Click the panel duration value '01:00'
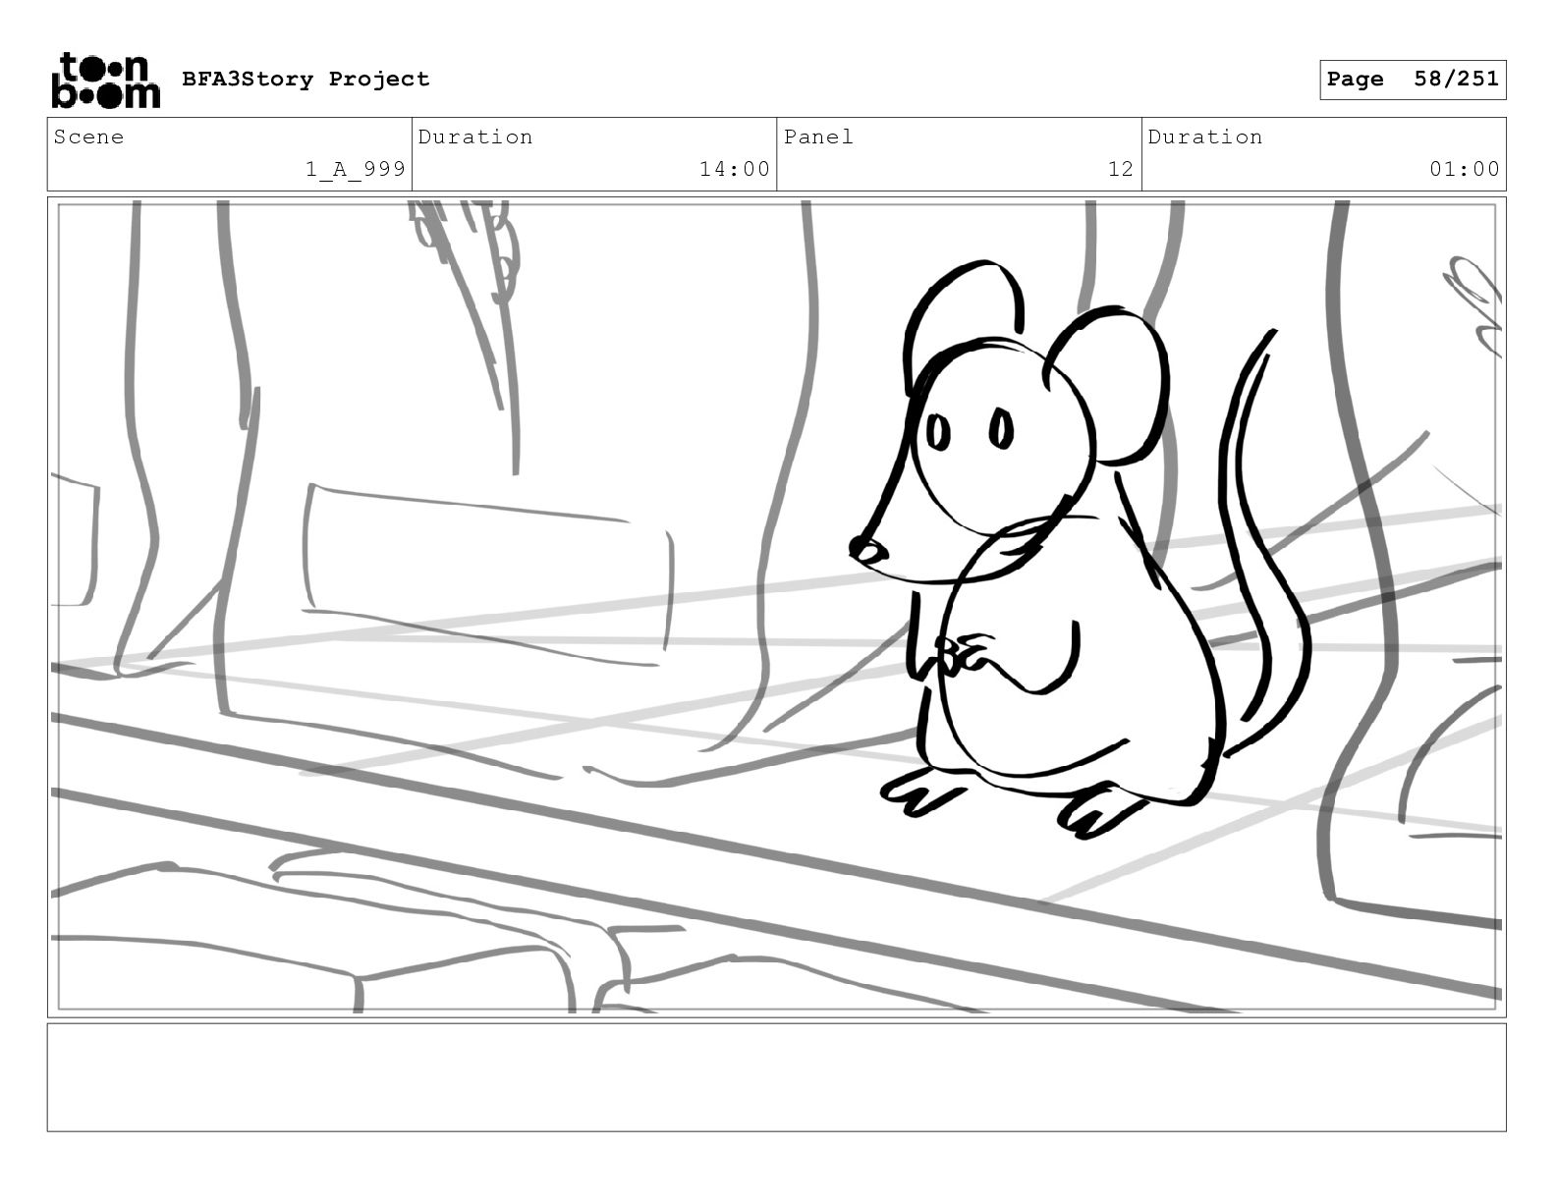Viewport: 1556px width, 1202px height. 1465,170
